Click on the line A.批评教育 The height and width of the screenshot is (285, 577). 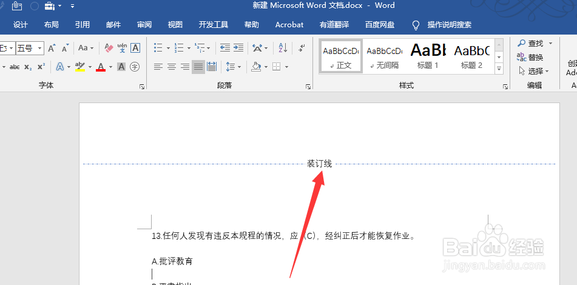[172, 261]
